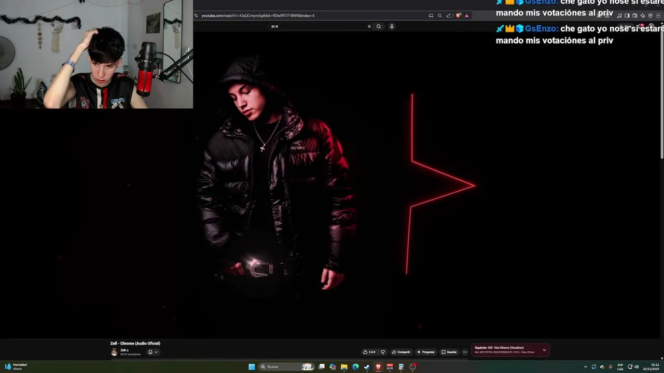Click the YouTube search magnifier button

(x=379, y=26)
